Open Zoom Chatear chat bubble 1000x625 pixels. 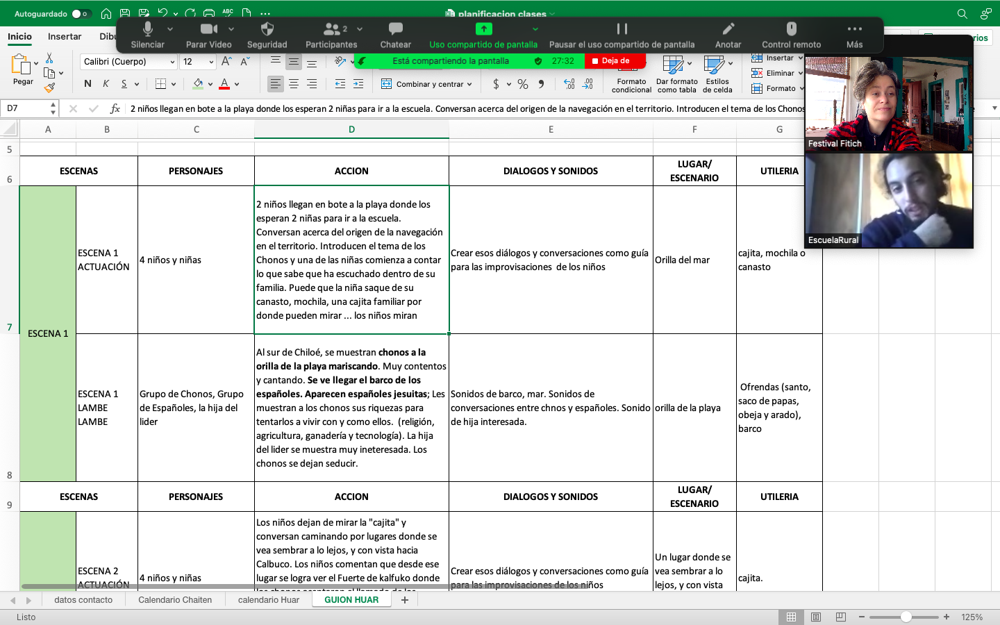point(395,35)
